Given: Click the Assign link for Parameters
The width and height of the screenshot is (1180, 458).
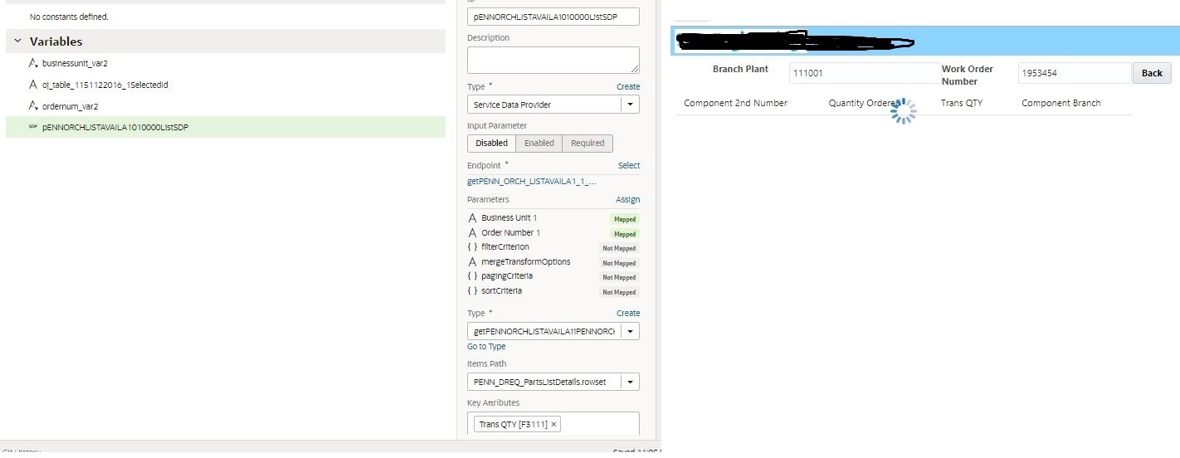Looking at the screenshot, I should click(x=627, y=199).
